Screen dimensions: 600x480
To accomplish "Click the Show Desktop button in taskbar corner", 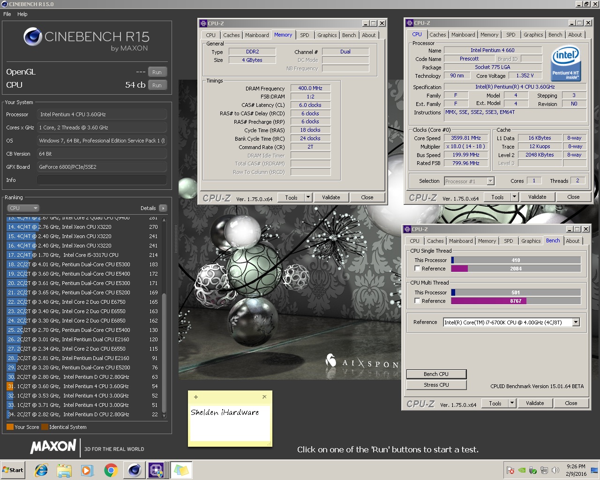I will point(594,470).
